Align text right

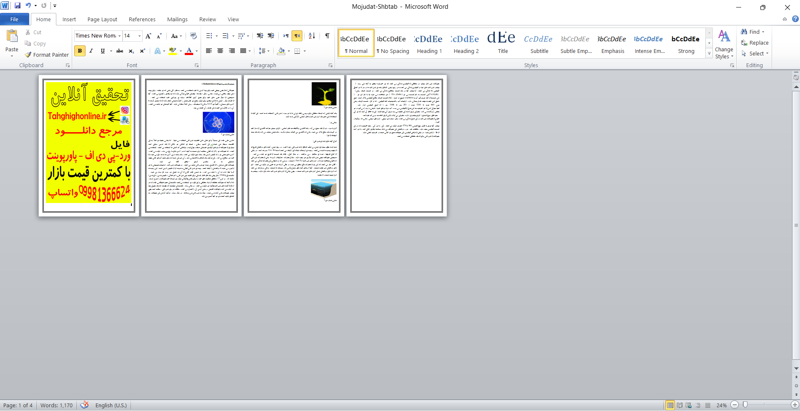pos(231,51)
